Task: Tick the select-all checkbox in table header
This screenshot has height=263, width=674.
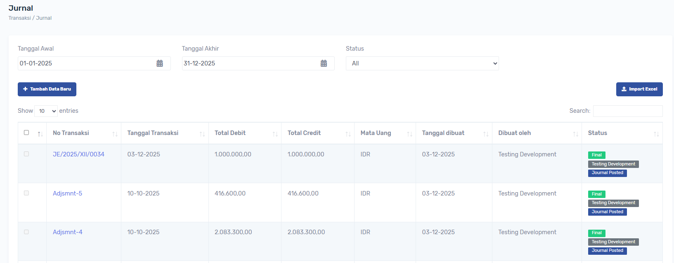Action: (26, 133)
